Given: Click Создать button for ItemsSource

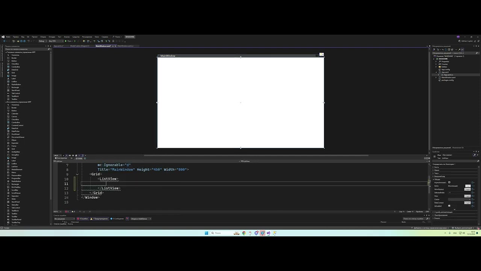Looking at the screenshot, I should tap(467, 189).
